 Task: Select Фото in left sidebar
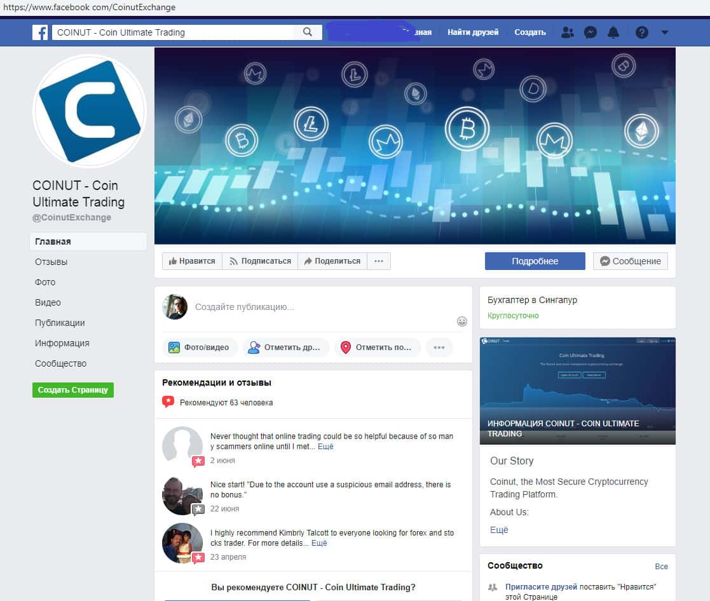point(45,282)
